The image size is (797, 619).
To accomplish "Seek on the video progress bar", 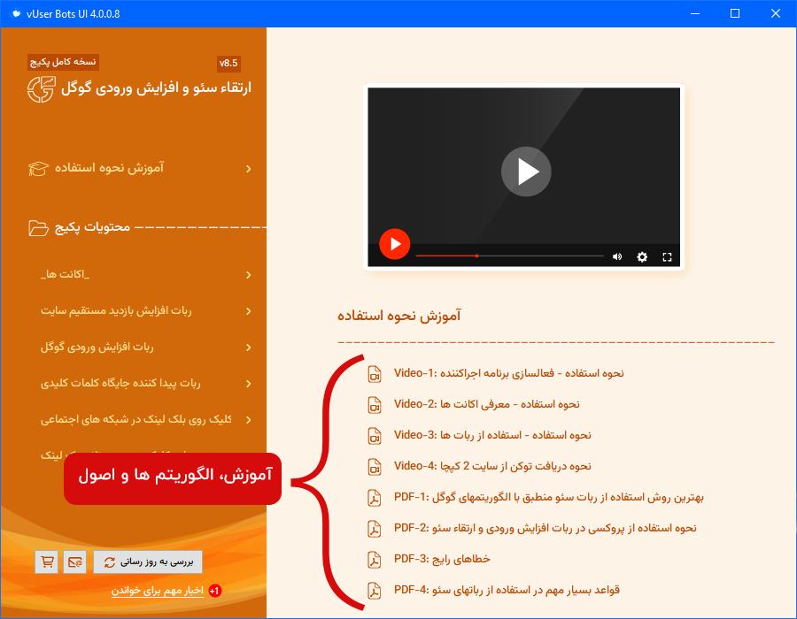I will pos(509,256).
